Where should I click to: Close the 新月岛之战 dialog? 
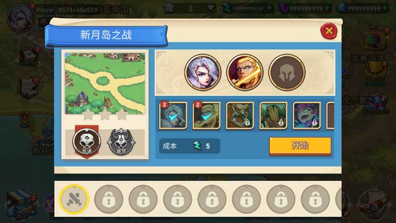click(329, 31)
